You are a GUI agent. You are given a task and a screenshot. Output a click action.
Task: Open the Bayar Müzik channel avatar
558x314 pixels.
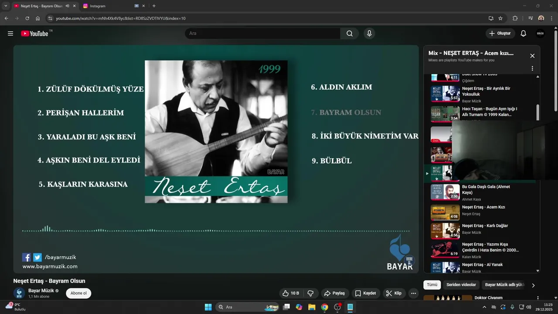(x=19, y=293)
